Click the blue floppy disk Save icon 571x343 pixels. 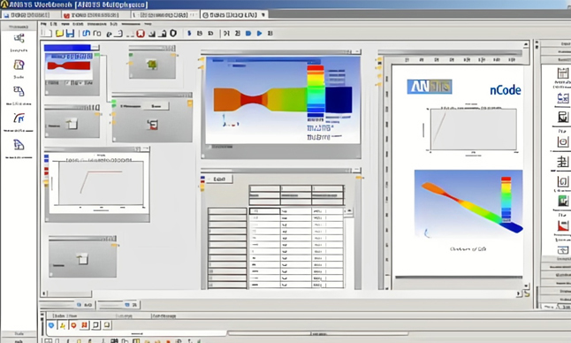[x=70, y=34]
